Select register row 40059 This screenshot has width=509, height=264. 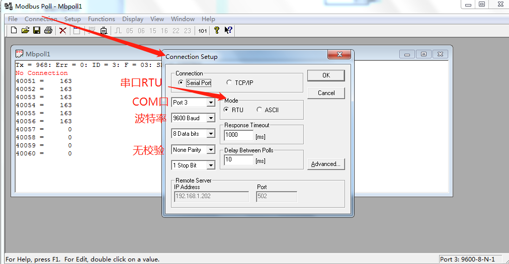[44, 145]
